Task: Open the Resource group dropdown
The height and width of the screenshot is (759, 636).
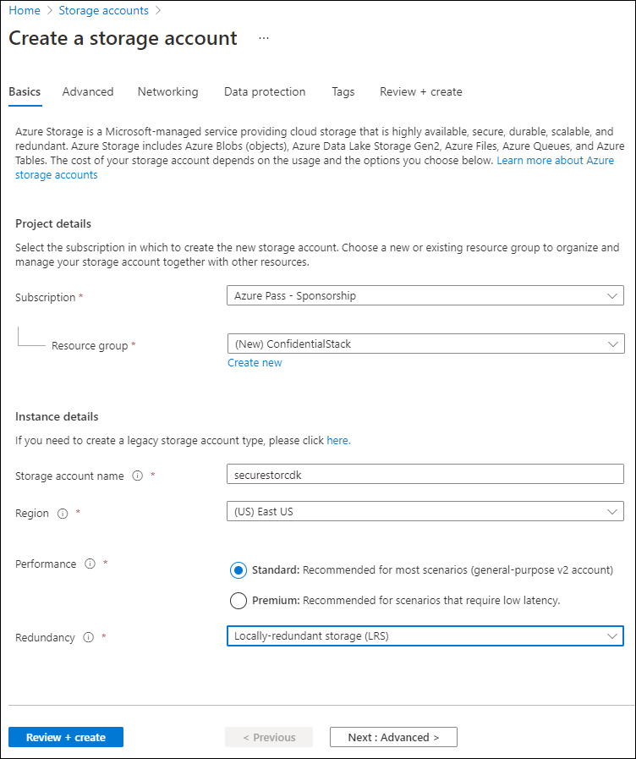Action: [425, 344]
